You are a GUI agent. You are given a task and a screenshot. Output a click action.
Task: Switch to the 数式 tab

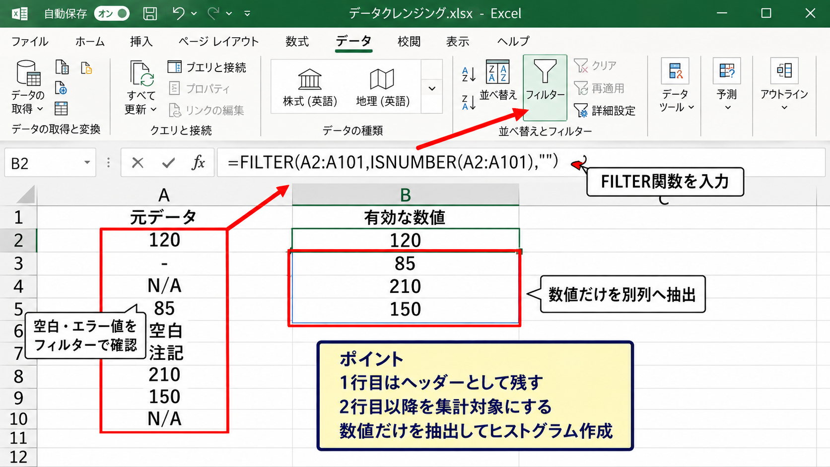click(297, 41)
